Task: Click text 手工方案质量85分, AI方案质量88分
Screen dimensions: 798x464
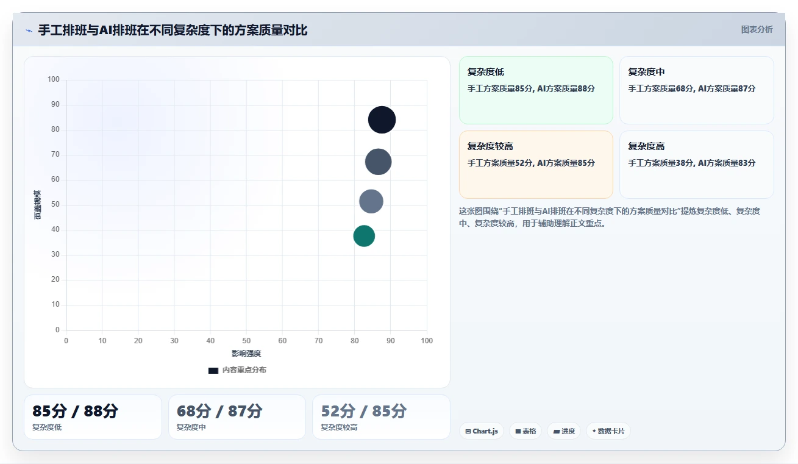Action: pyautogui.click(x=531, y=88)
